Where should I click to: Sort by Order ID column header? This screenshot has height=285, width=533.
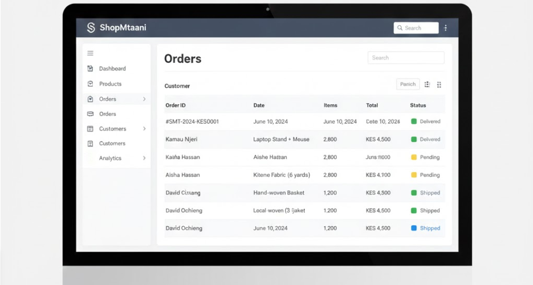click(x=176, y=105)
